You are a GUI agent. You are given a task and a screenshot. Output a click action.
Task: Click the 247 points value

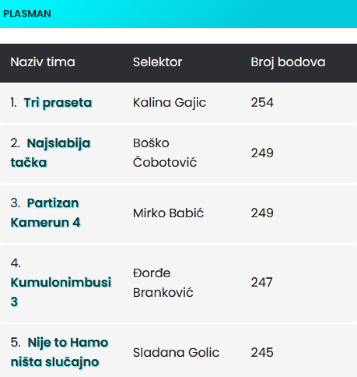[262, 283]
